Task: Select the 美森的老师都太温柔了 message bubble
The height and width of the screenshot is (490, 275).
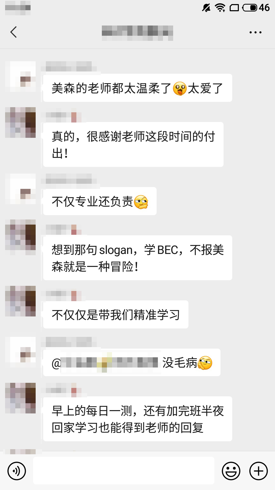Action: pyautogui.click(x=137, y=88)
